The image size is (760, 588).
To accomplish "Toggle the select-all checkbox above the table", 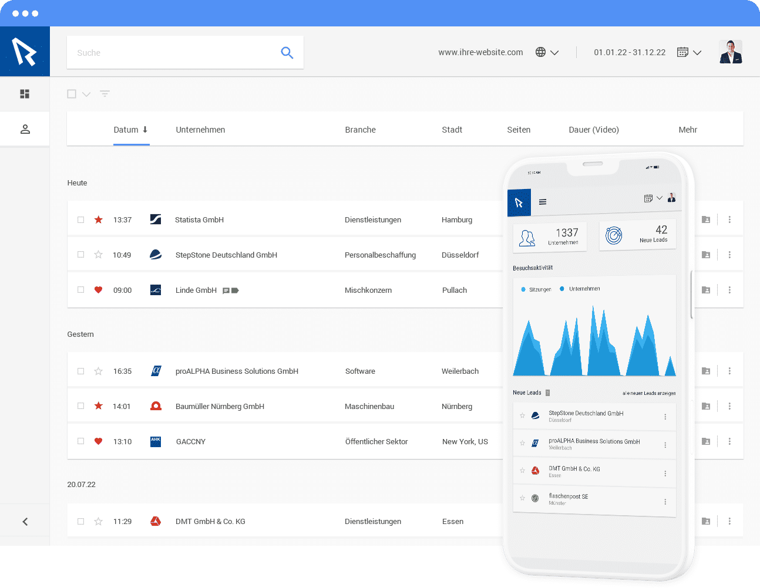I will pyautogui.click(x=72, y=94).
